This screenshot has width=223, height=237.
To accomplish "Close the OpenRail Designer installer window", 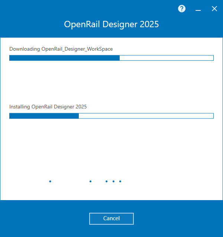I will (x=214, y=9).
